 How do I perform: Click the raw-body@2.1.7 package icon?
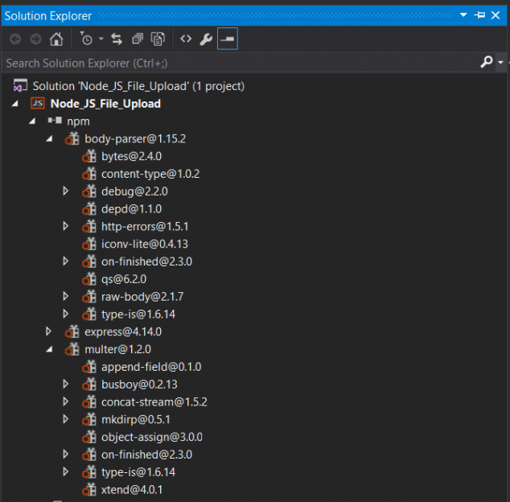point(89,297)
